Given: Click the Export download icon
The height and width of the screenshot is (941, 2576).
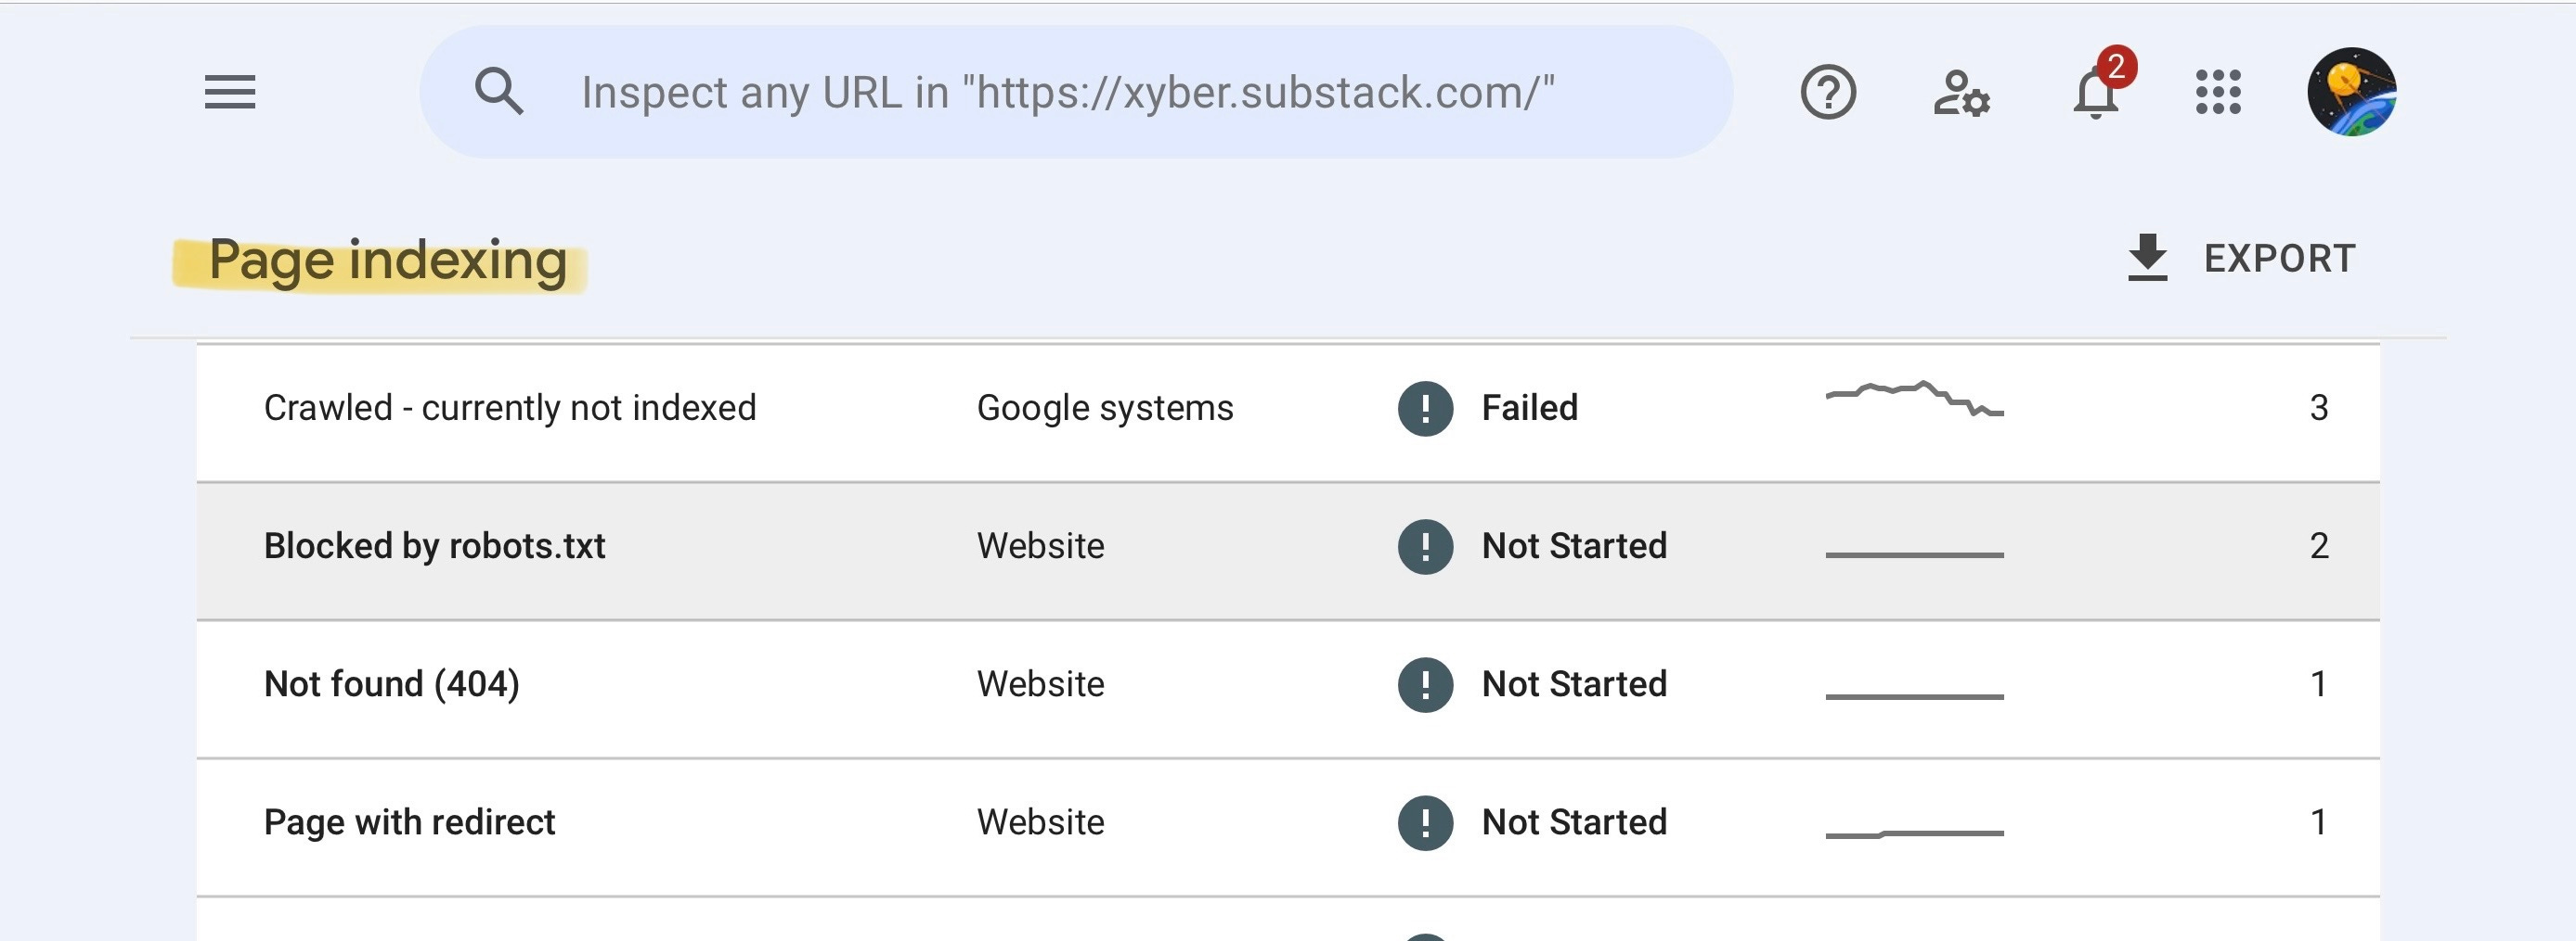Looking at the screenshot, I should (x=2147, y=258).
